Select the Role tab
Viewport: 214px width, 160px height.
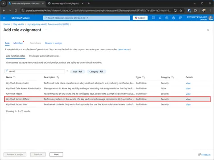(7, 43)
